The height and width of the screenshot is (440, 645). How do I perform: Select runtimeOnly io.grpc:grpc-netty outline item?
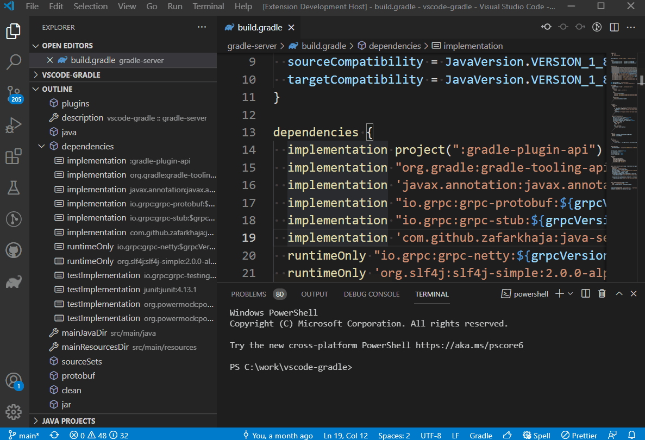click(123, 247)
